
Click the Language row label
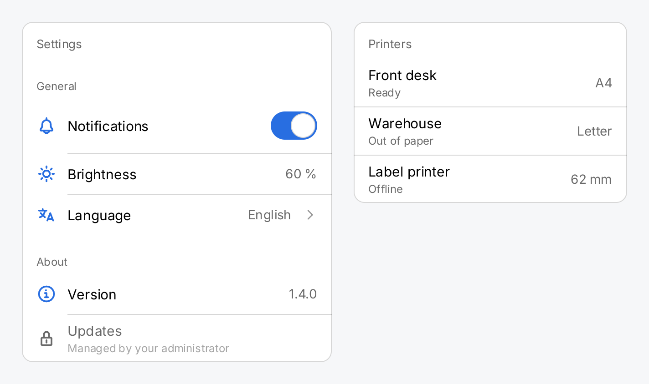(99, 215)
